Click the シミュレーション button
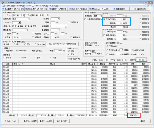154x128 pixels. tap(11, 121)
